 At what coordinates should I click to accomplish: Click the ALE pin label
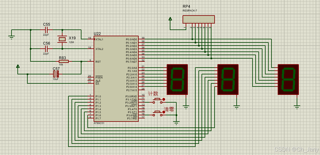98,81
